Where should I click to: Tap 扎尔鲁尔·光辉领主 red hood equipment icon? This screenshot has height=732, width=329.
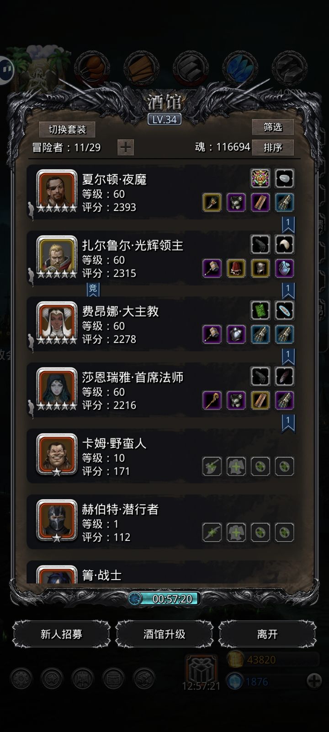tap(236, 268)
